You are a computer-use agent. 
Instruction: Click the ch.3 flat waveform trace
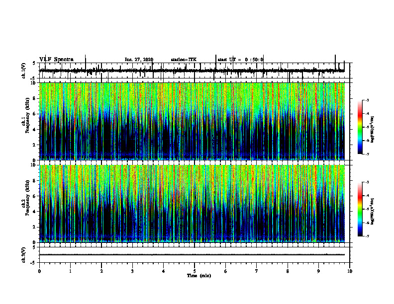coord(192,255)
